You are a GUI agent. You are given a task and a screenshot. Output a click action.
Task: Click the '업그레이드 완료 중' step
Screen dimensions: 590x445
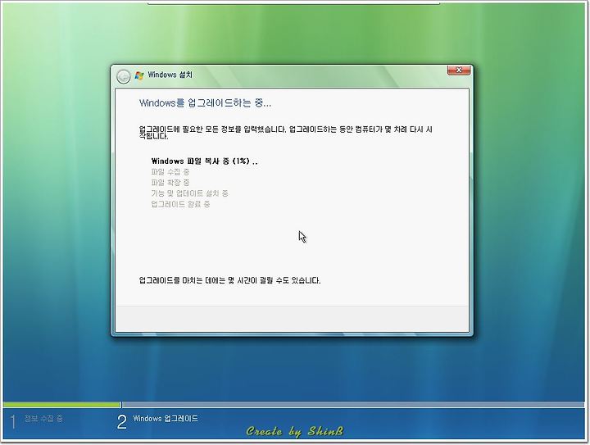(x=180, y=204)
